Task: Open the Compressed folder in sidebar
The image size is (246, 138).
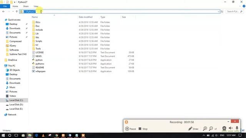Action: click(15, 41)
